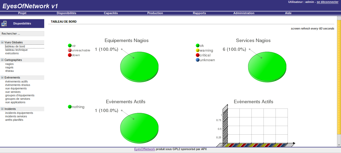Click the green 'up' legend icon
This screenshot has height=153, width=341.
pos(70,46)
